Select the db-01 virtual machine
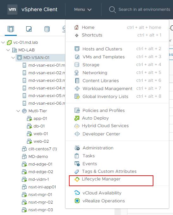Viewport: 173px width, 215px height. (x=39, y=126)
